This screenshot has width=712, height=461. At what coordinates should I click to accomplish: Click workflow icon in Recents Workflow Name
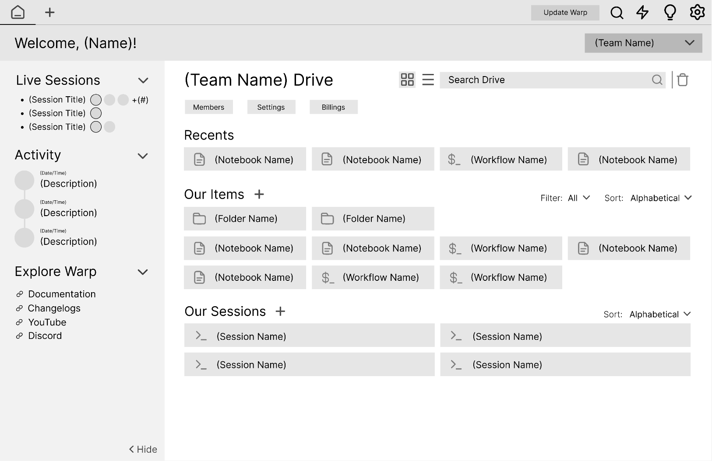click(454, 160)
